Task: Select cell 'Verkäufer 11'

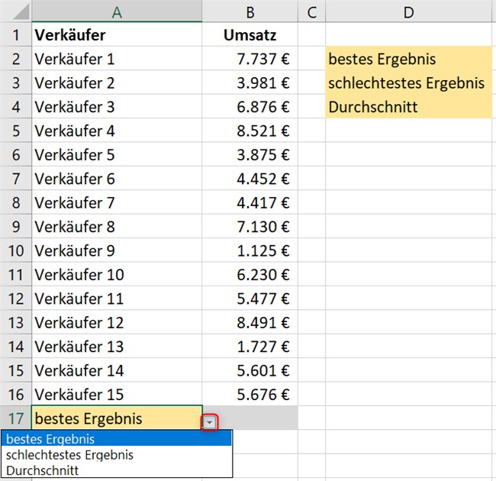Action: pos(117,299)
